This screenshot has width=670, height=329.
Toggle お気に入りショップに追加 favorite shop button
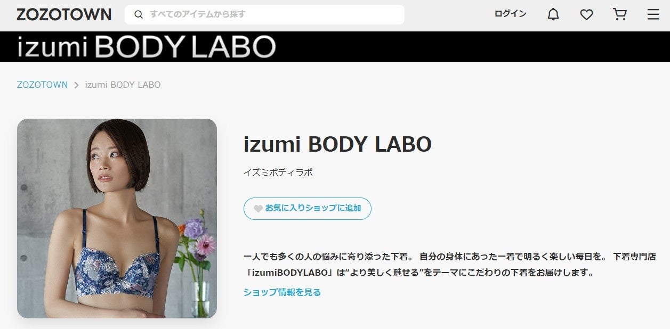[x=308, y=209]
